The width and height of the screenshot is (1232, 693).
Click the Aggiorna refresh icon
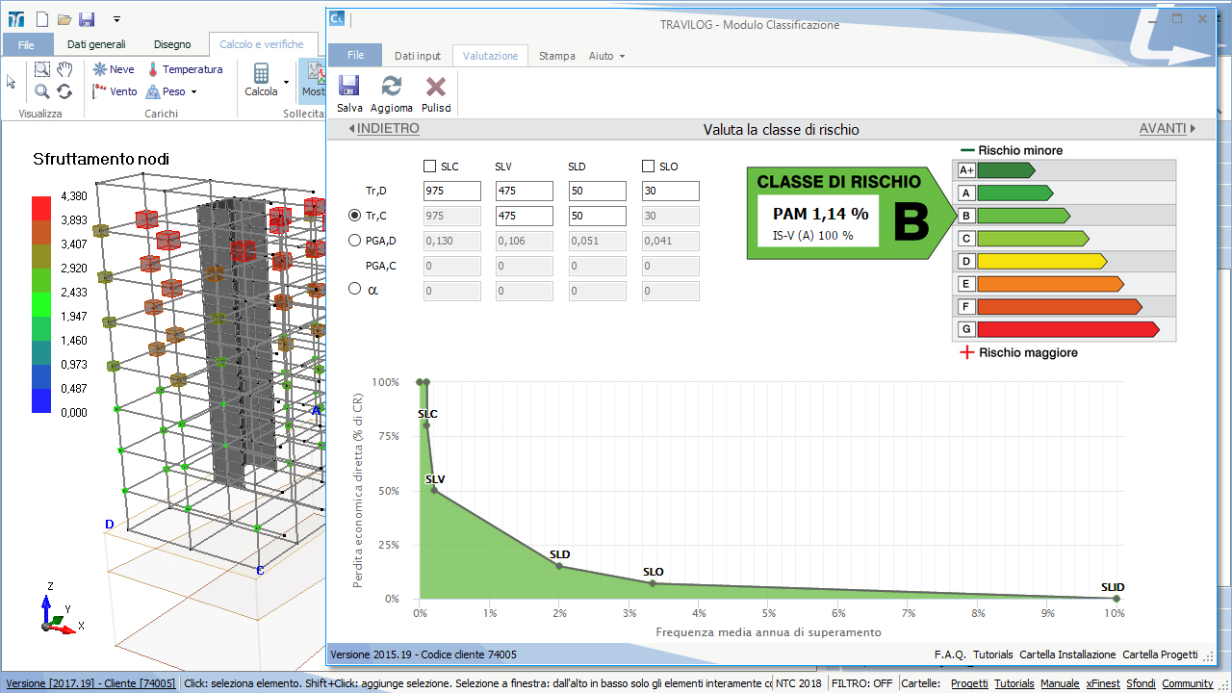pos(392,87)
